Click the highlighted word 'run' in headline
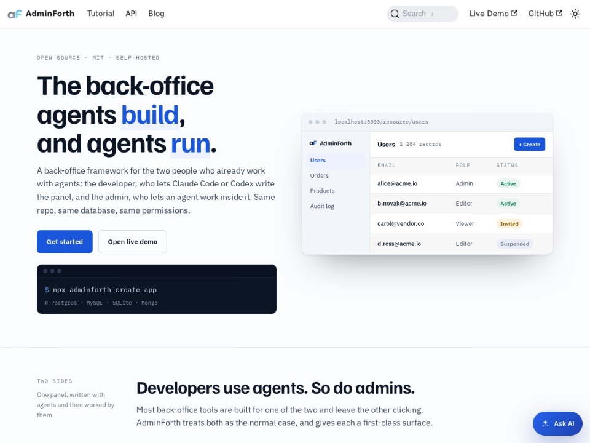 [x=191, y=144]
